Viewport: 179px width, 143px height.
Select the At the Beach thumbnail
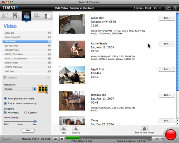[x=72, y=49]
